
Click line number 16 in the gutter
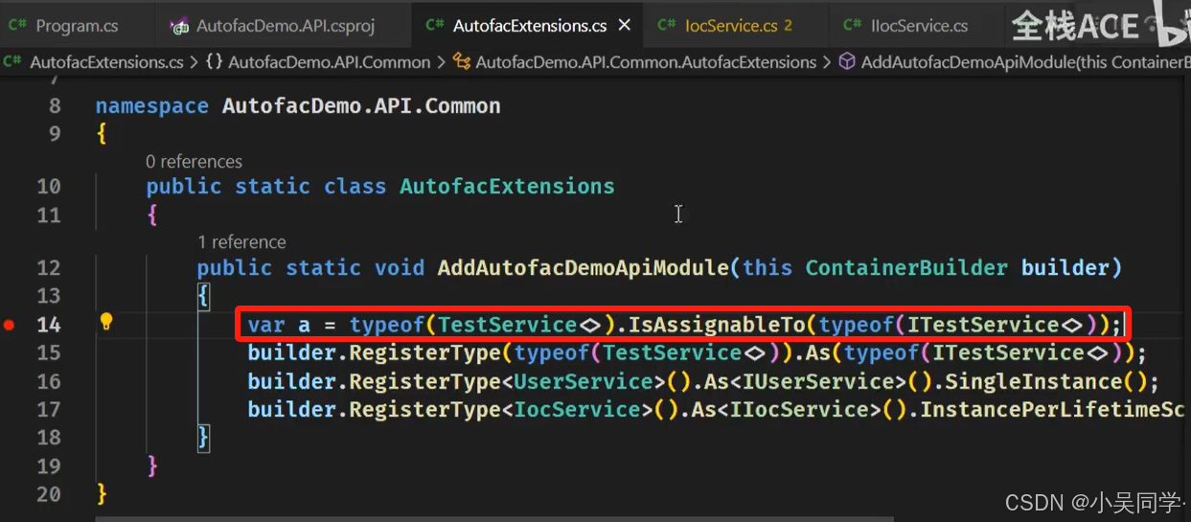coord(49,381)
